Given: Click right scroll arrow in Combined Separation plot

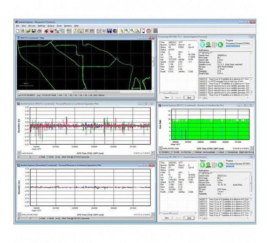Looking at the screenshot, I should click(153, 153).
